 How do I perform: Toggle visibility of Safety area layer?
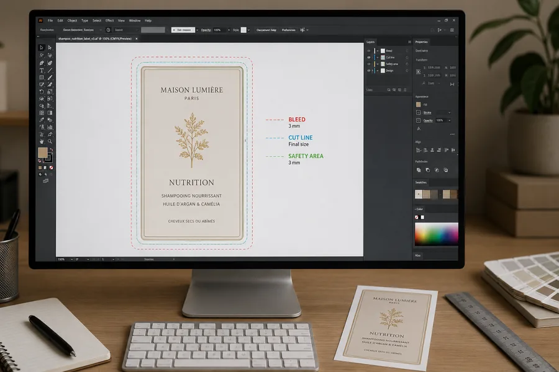(x=368, y=64)
